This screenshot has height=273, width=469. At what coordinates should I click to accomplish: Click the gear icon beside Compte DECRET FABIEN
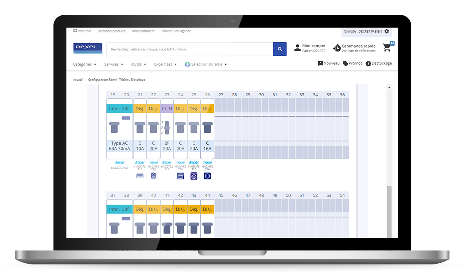pyautogui.click(x=387, y=31)
